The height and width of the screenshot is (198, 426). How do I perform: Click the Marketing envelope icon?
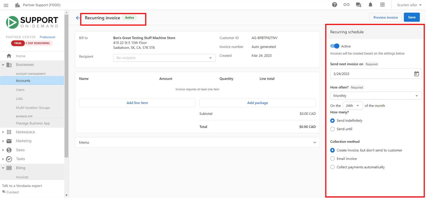click(x=9, y=141)
